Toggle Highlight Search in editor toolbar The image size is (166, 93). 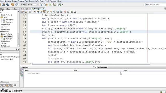pos(44,12)
